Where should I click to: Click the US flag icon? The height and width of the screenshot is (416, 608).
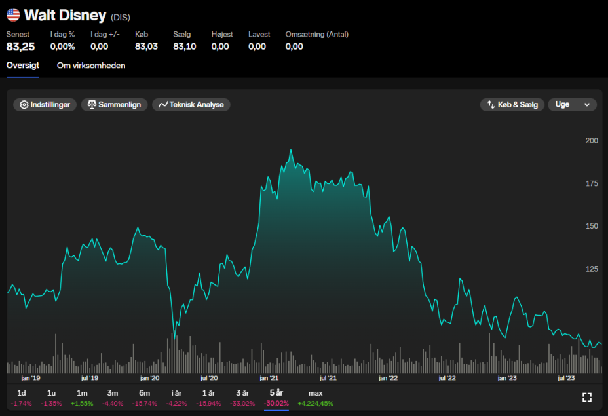[x=13, y=15]
